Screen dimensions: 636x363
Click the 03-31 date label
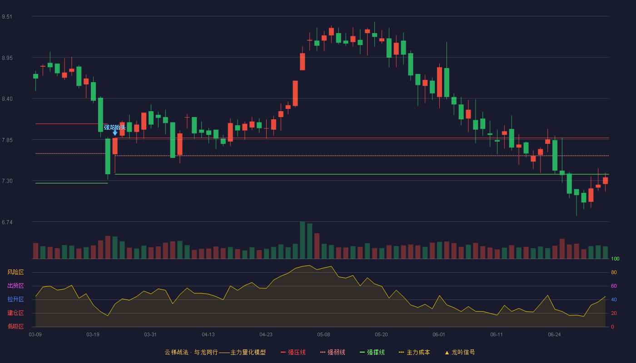tap(150, 334)
